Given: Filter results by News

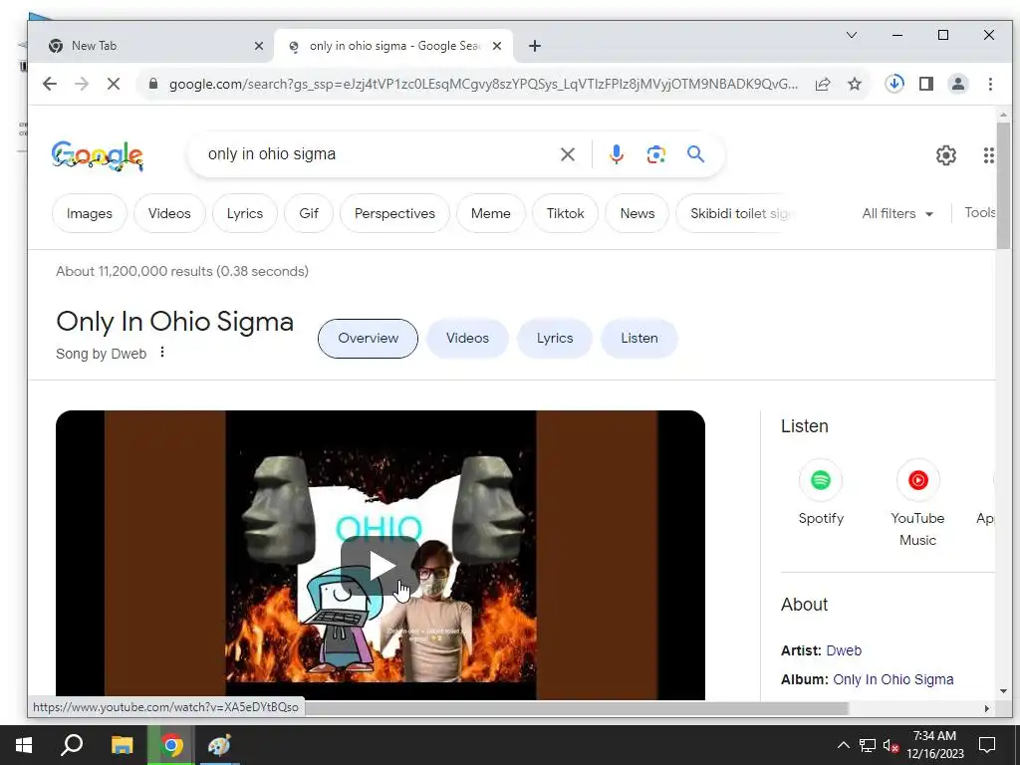Looking at the screenshot, I should pyautogui.click(x=637, y=213).
